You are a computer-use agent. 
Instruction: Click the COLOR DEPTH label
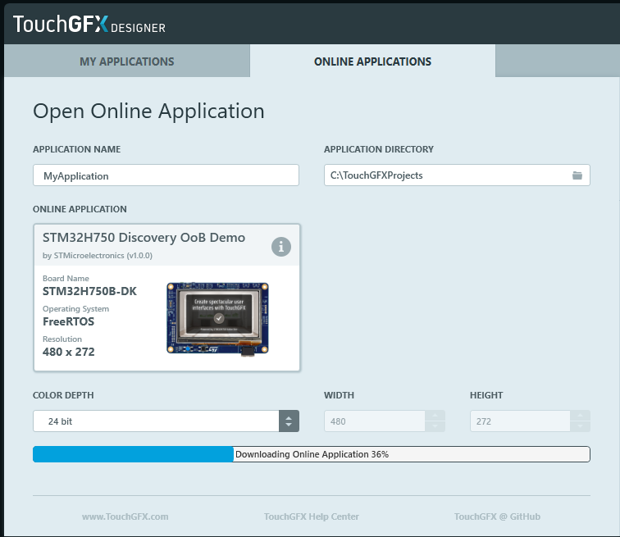pyautogui.click(x=63, y=395)
